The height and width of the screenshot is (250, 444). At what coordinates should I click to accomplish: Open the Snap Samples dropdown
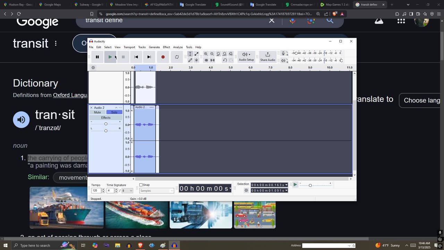click(x=156, y=191)
